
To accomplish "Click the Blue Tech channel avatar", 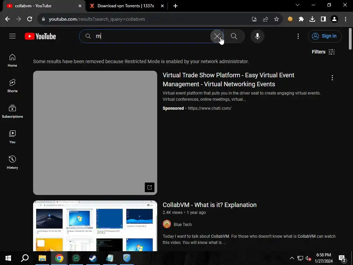I will coord(167,224).
